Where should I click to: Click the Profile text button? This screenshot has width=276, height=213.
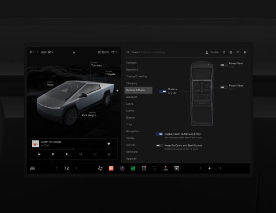[x=215, y=52]
